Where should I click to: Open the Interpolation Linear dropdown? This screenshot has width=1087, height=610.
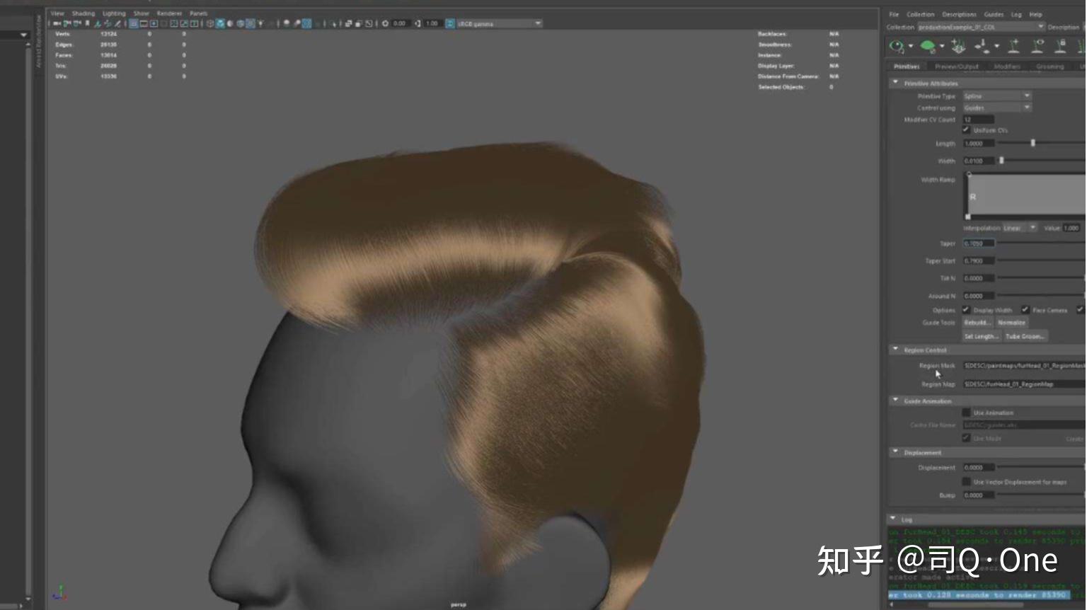1020,228
